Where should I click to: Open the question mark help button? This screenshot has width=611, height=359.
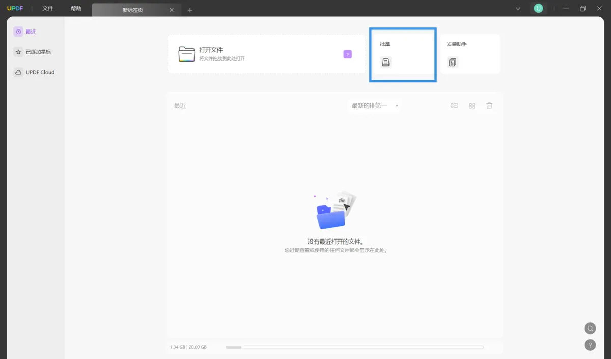pos(590,344)
